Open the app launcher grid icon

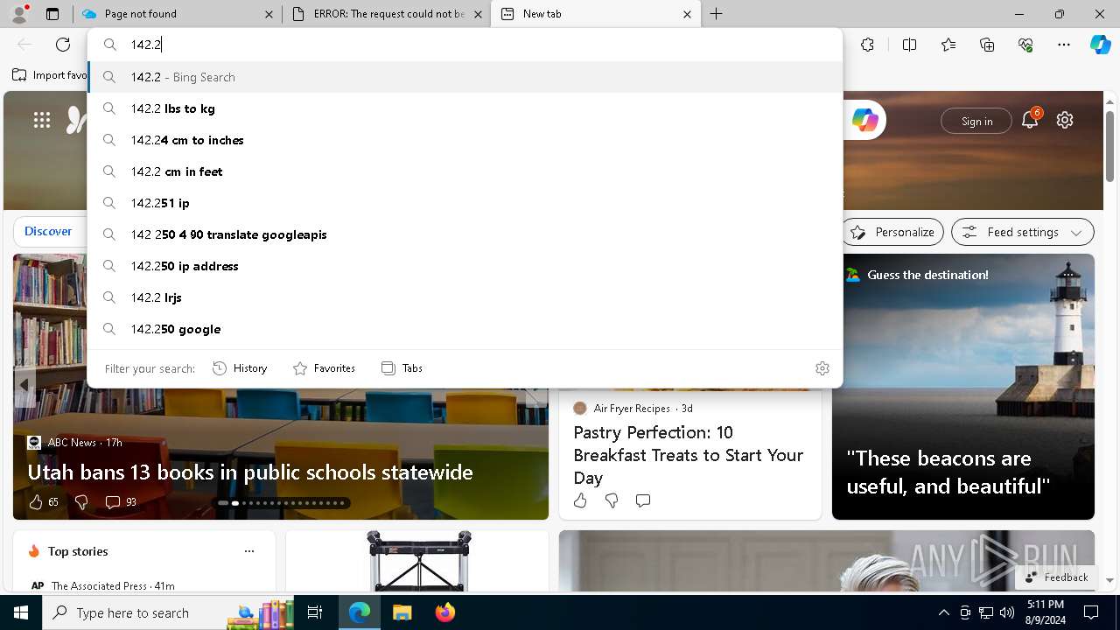tap(42, 120)
